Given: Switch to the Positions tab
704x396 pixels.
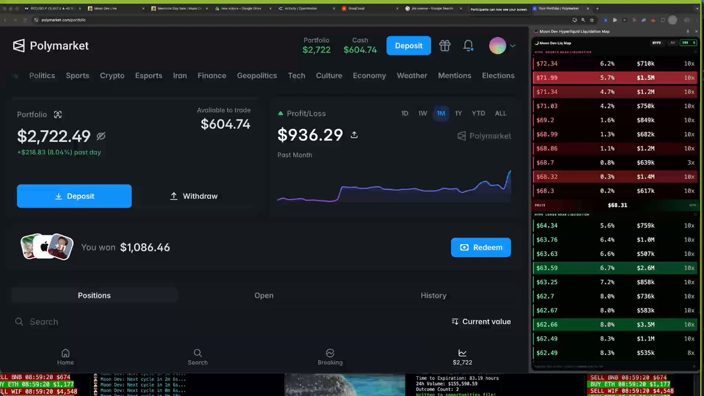Looking at the screenshot, I should coord(94,296).
